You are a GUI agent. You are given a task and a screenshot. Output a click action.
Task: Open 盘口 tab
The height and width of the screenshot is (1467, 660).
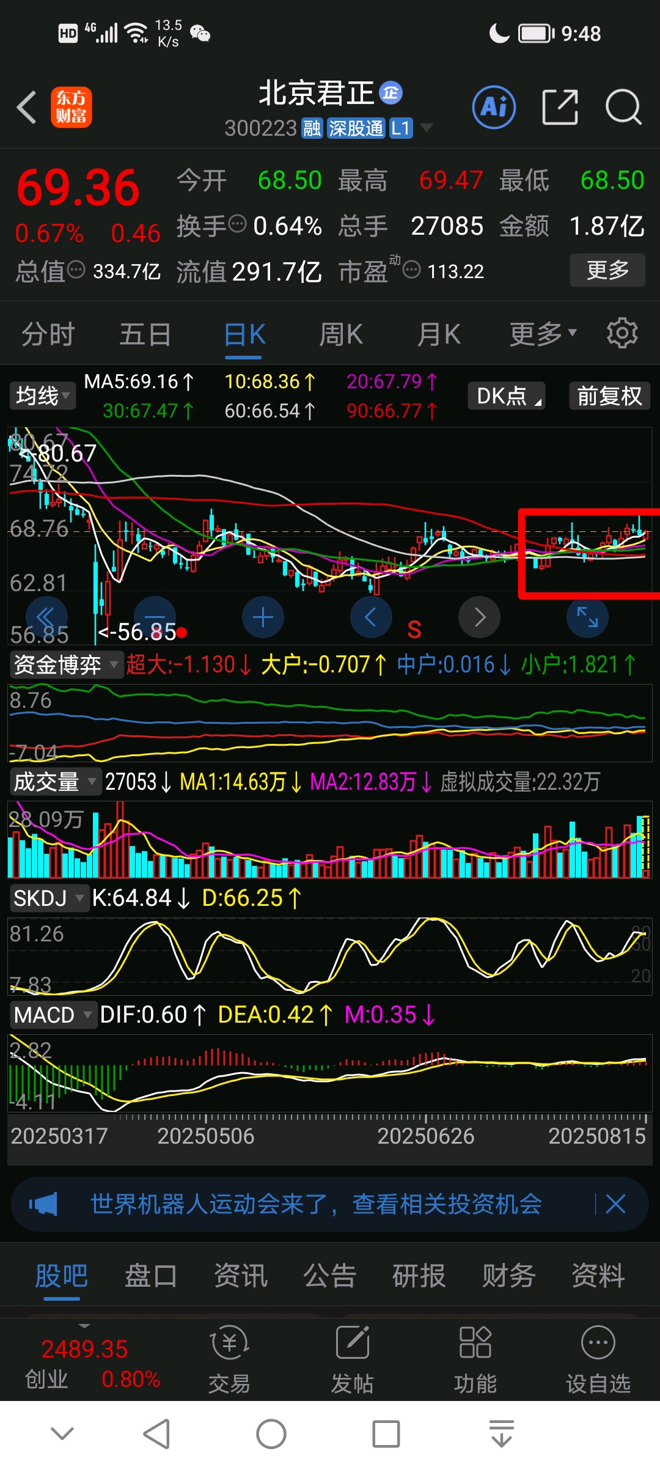pos(151,1276)
